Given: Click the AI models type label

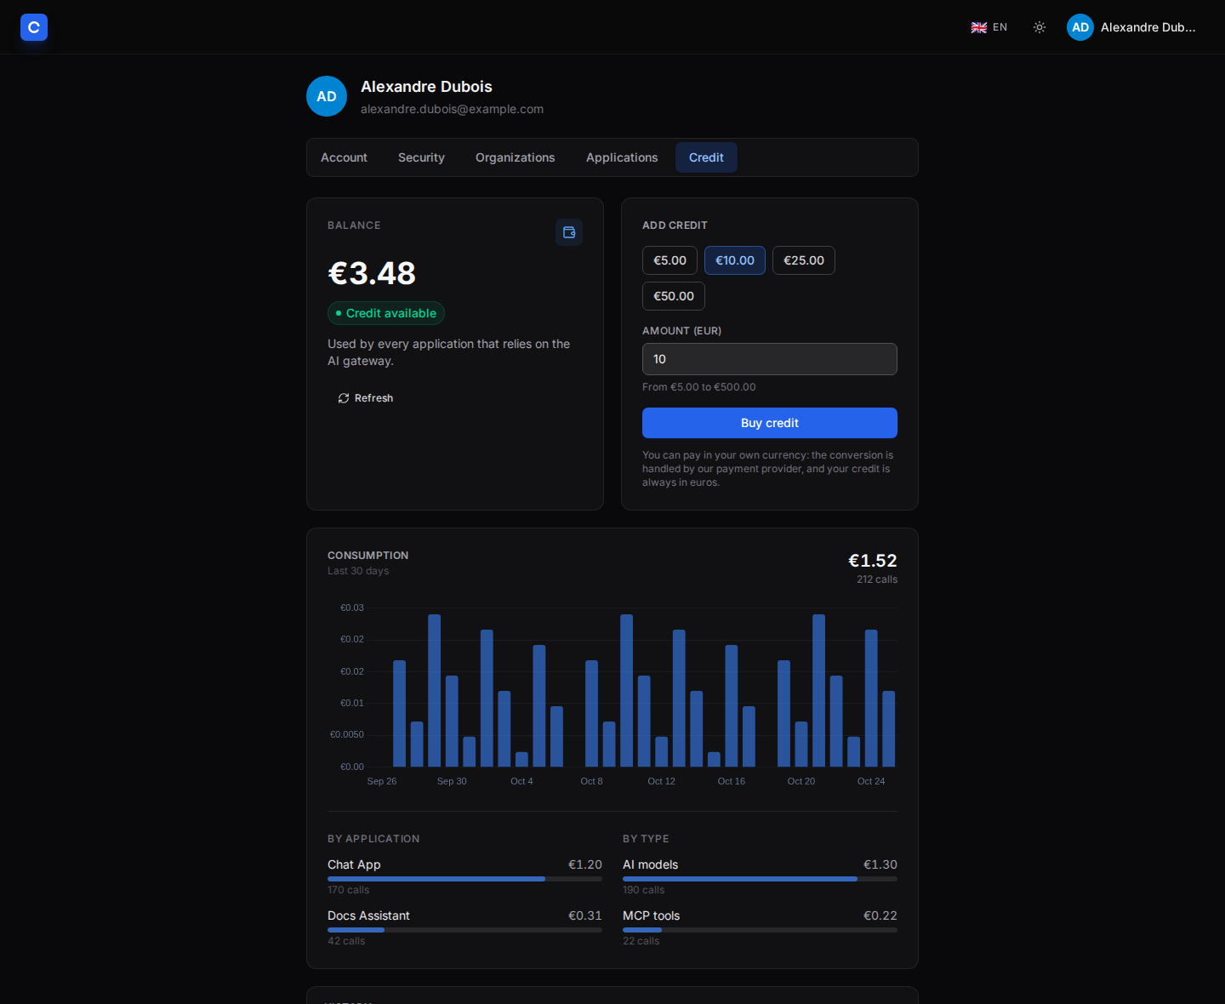Looking at the screenshot, I should [x=651, y=864].
